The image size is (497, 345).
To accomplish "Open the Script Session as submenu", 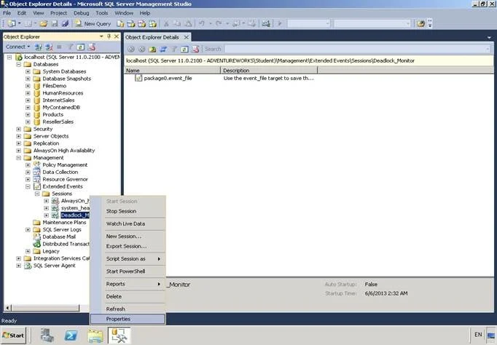I will pos(128,259).
